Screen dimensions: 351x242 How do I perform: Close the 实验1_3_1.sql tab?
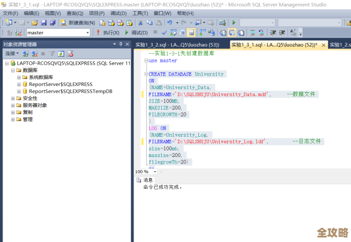324,45
